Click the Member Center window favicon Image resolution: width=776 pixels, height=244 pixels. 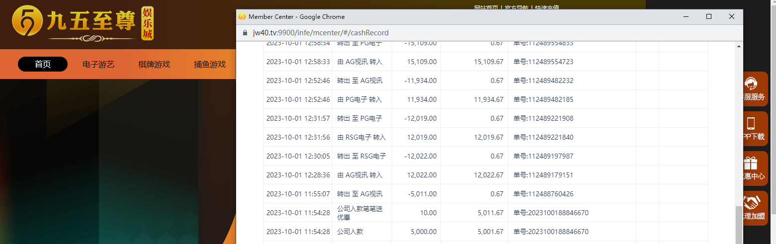click(x=242, y=16)
